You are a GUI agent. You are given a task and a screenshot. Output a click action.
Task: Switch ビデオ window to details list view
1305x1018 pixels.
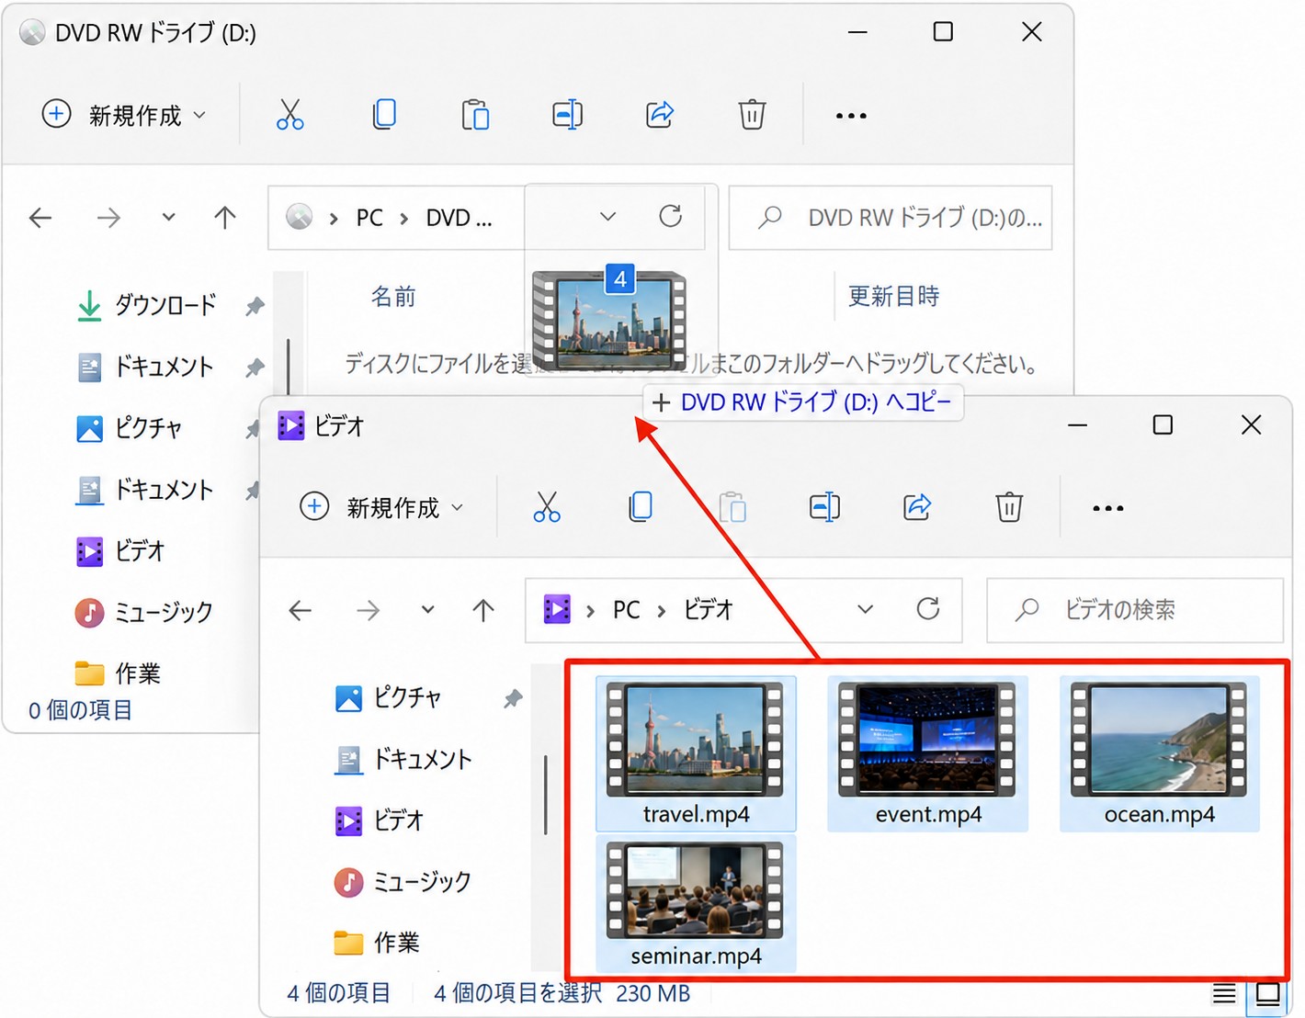[x=1224, y=993]
